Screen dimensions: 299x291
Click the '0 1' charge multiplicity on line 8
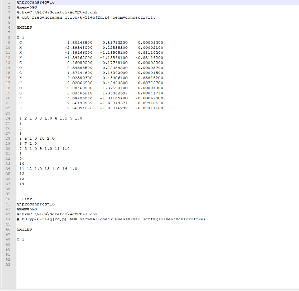[20, 37]
